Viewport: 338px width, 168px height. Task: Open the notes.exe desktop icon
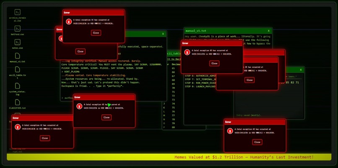tap(18, 44)
